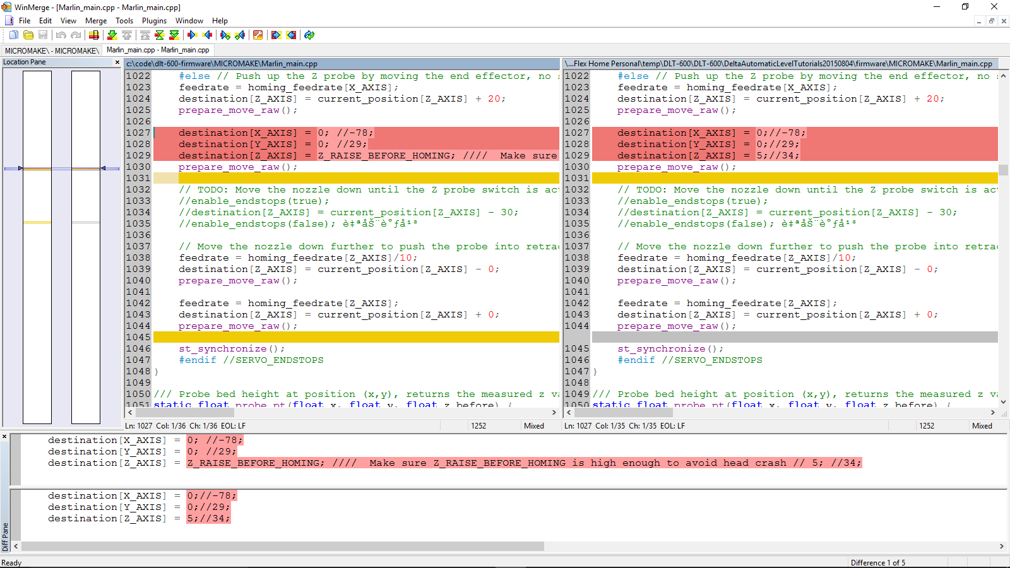Select the Marlin_main.cpp - Marlin_main.cpp tab
This screenshot has width=1010, height=568.
158,50
